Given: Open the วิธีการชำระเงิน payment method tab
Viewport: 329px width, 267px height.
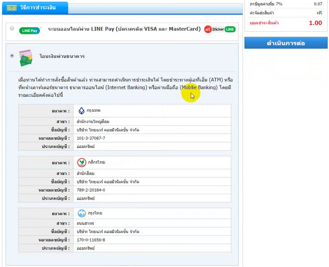Looking at the screenshot, I should pyautogui.click(x=35, y=8).
